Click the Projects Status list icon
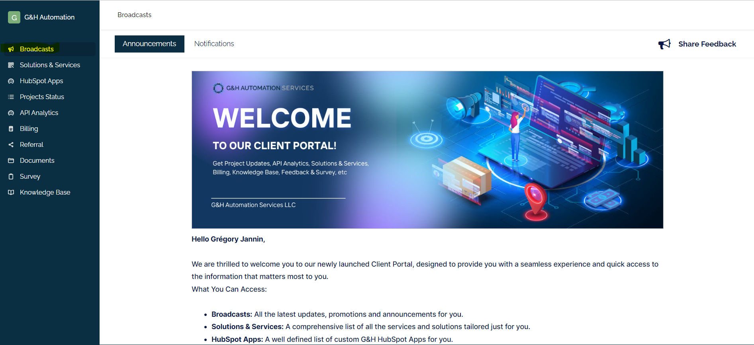754x345 pixels. tap(11, 97)
